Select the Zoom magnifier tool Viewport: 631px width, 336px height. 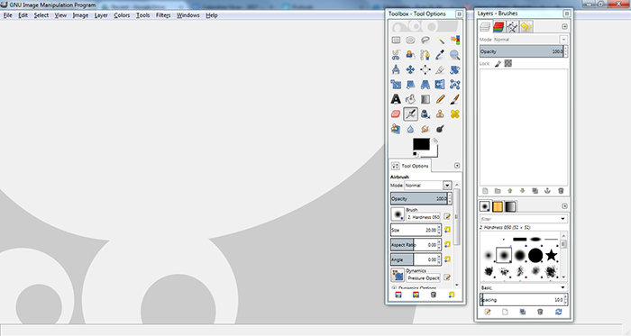click(x=455, y=55)
